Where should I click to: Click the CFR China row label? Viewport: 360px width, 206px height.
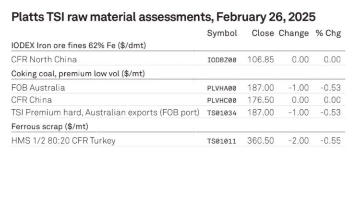tap(32, 100)
